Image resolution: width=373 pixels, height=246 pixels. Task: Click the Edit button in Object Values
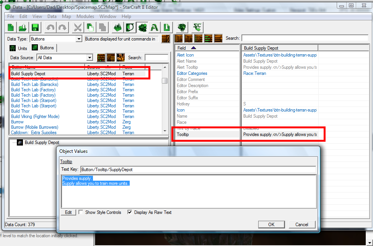click(x=68, y=212)
